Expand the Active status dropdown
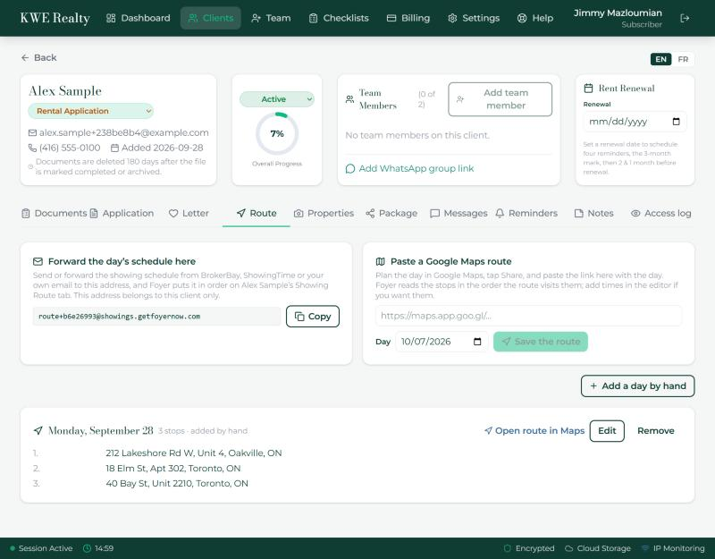 point(277,99)
